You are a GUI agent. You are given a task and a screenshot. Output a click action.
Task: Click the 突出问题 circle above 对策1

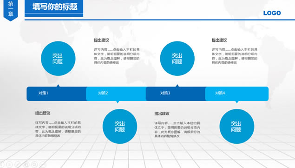[58, 59]
